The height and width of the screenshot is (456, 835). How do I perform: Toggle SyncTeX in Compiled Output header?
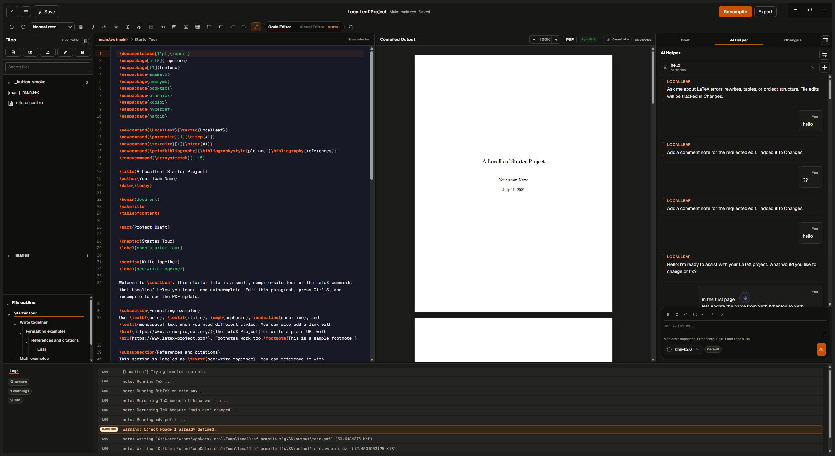(588, 40)
